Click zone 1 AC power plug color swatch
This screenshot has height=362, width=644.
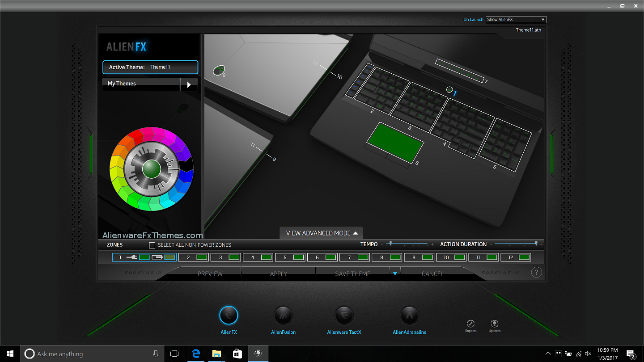pyautogui.click(x=144, y=257)
